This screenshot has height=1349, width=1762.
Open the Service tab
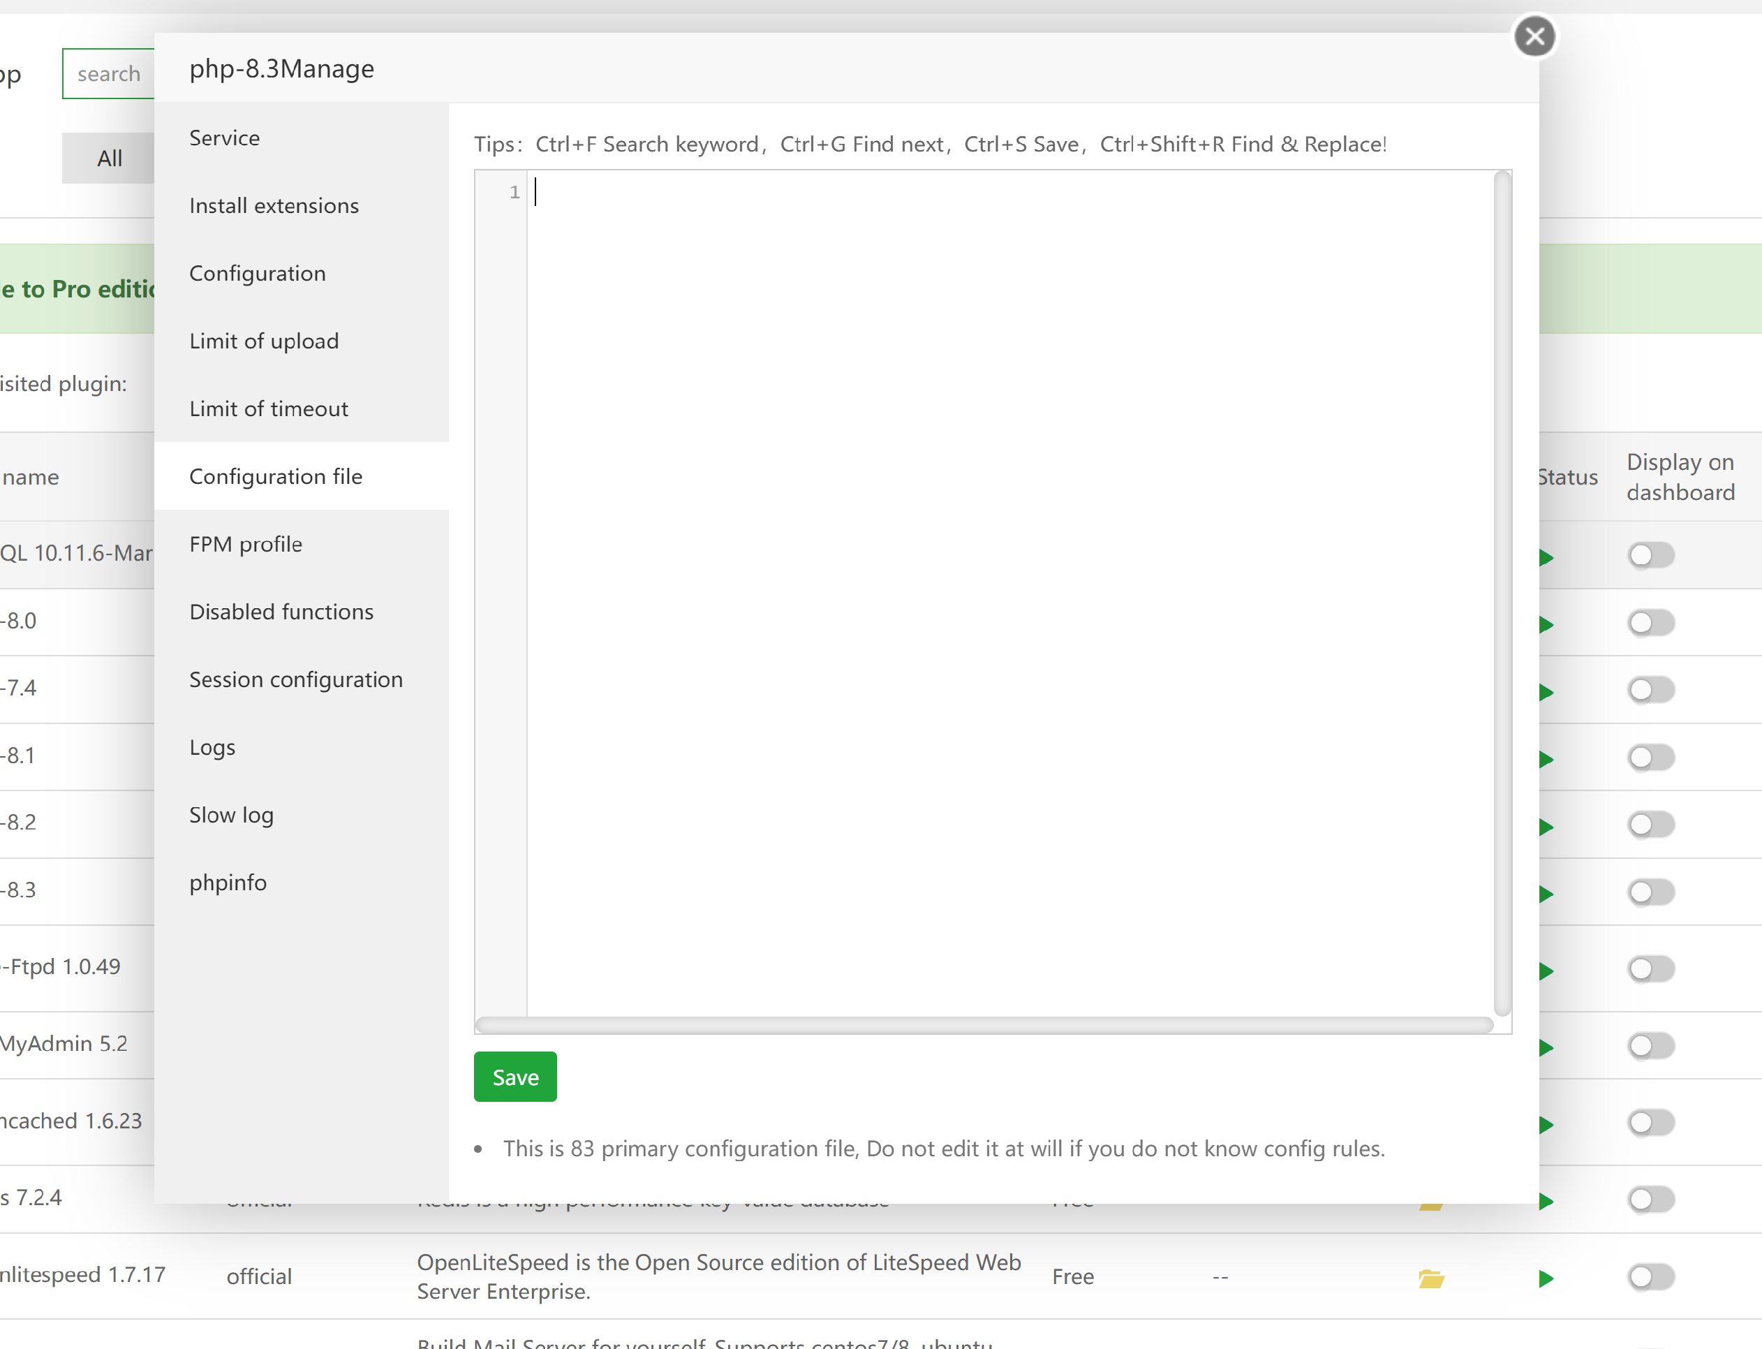point(225,138)
